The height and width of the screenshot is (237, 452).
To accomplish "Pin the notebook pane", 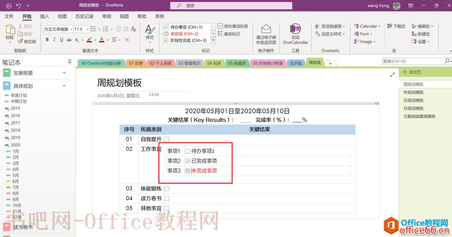I will [x=69, y=62].
